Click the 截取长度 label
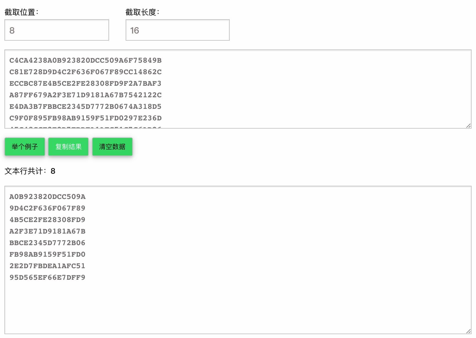Image resolution: width=476 pixels, height=338 pixels. tap(142, 12)
